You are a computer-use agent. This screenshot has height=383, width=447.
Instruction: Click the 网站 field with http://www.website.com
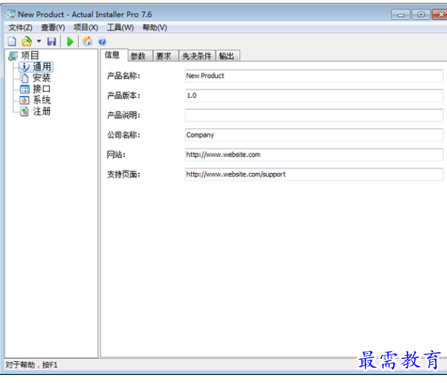314,155
